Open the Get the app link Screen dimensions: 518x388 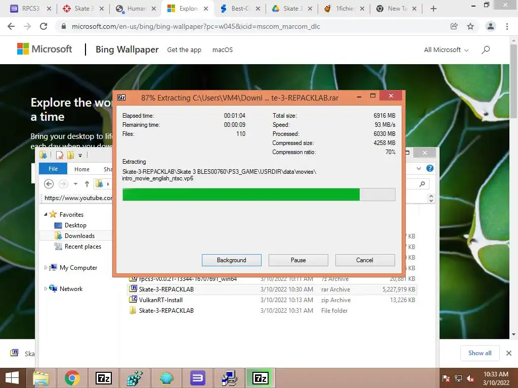coord(184,50)
